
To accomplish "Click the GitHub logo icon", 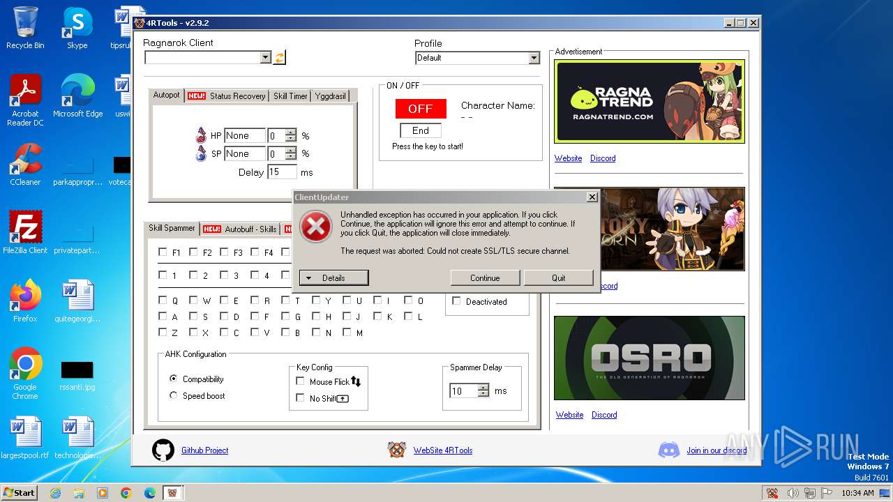I will point(163,450).
